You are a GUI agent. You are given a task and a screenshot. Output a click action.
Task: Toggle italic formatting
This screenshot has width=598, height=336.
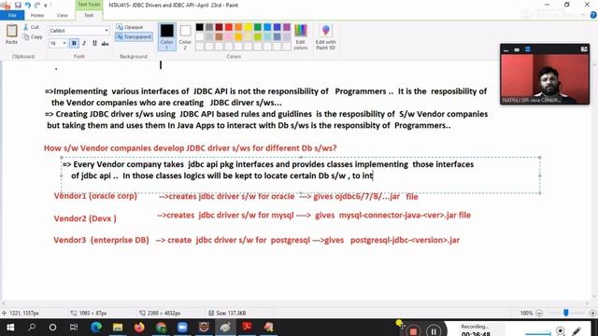tap(84, 44)
